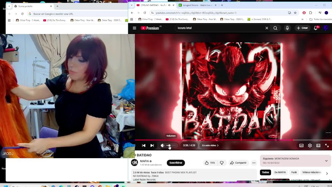Select the Videos relacionados chip
Viewport: 332px width, 187px height.
click(312, 172)
